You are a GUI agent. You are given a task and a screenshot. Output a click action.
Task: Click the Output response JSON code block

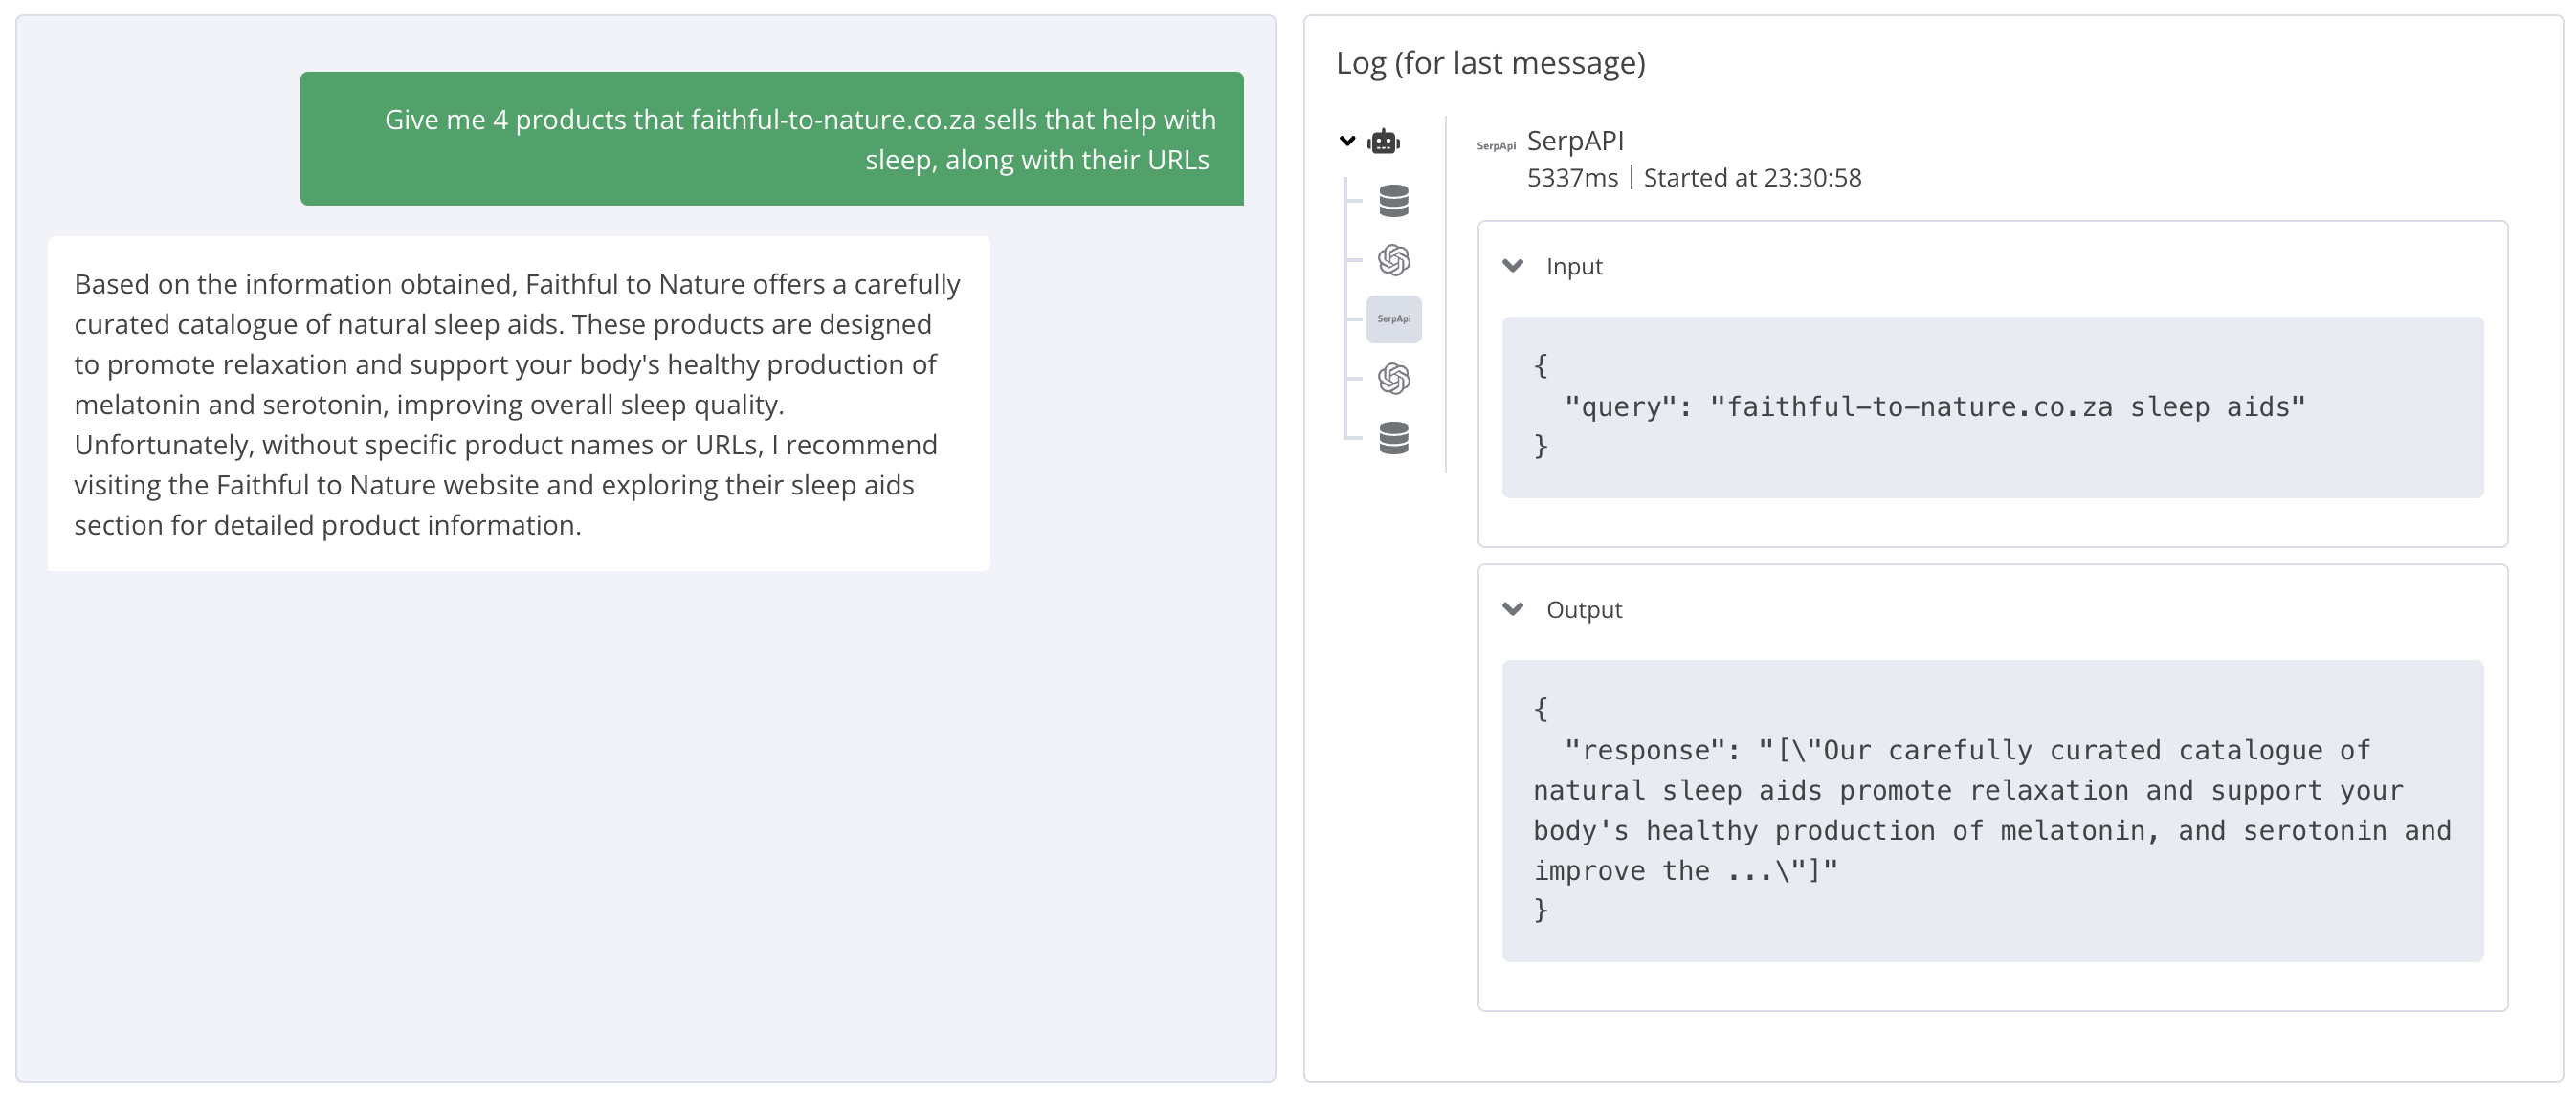[x=1992, y=810]
